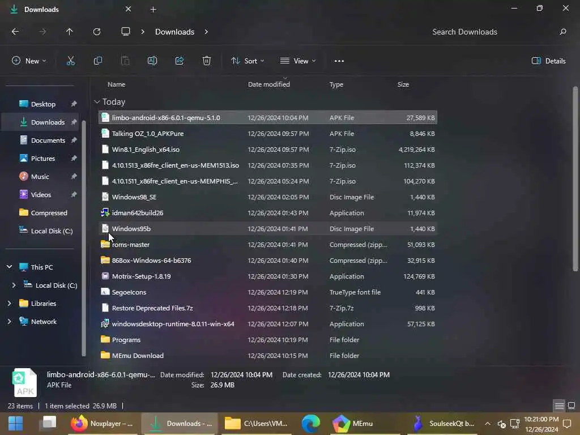Click the chevron before Downloads breadcrumb
The height and width of the screenshot is (435, 580).
point(143,32)
